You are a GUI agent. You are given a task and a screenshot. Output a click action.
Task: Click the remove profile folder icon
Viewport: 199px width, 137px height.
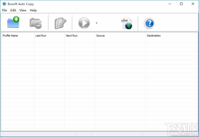coord(35,23)
